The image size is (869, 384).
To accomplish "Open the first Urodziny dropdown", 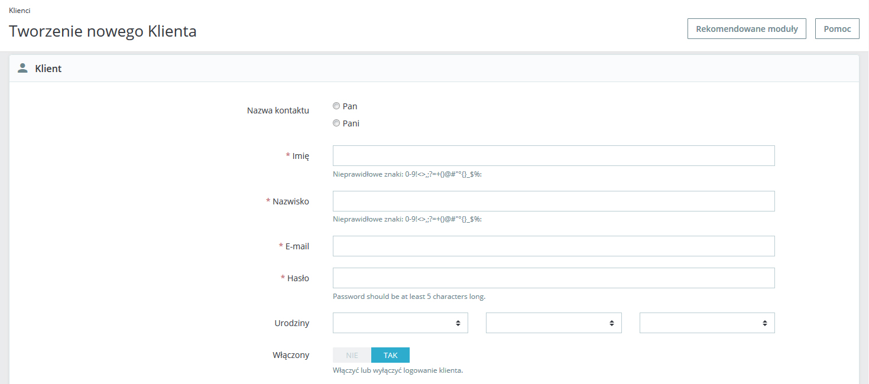I will pos(400,323).
